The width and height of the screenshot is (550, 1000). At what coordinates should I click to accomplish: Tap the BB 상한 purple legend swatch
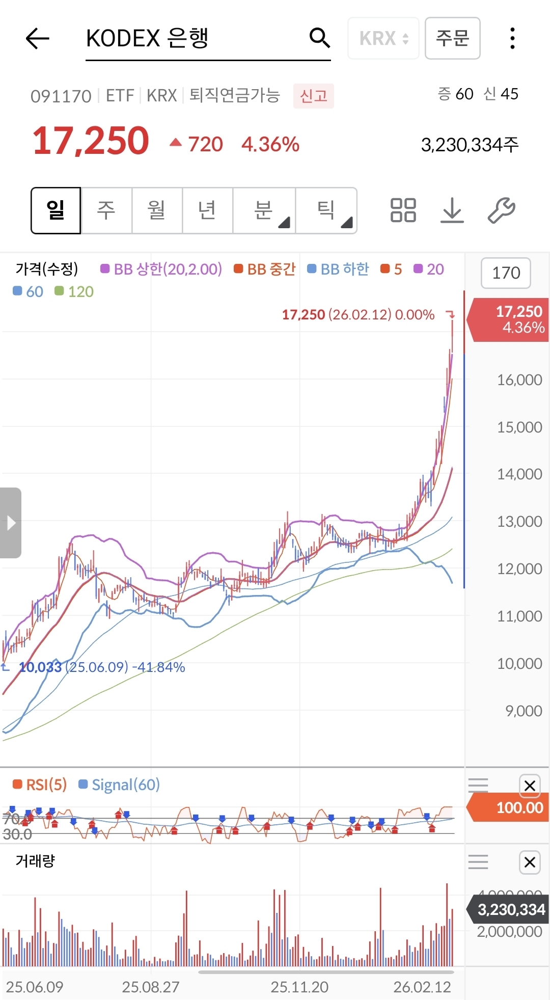pyautogui.click(x=105, y=269)
